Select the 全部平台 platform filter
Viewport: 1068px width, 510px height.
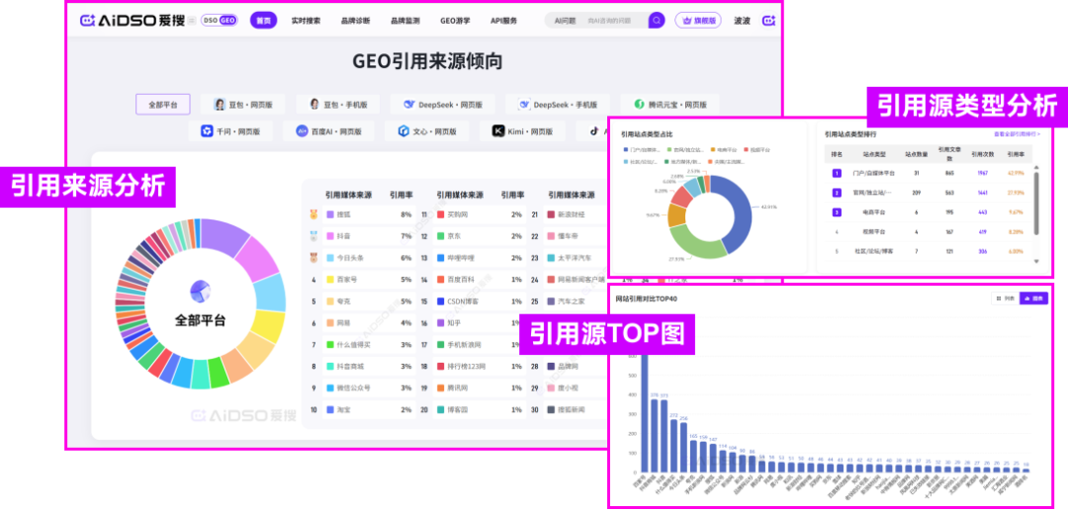(162, 105)
